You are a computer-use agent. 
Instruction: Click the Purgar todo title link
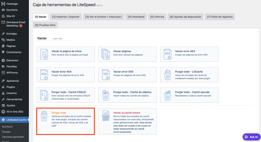(59, 113)
